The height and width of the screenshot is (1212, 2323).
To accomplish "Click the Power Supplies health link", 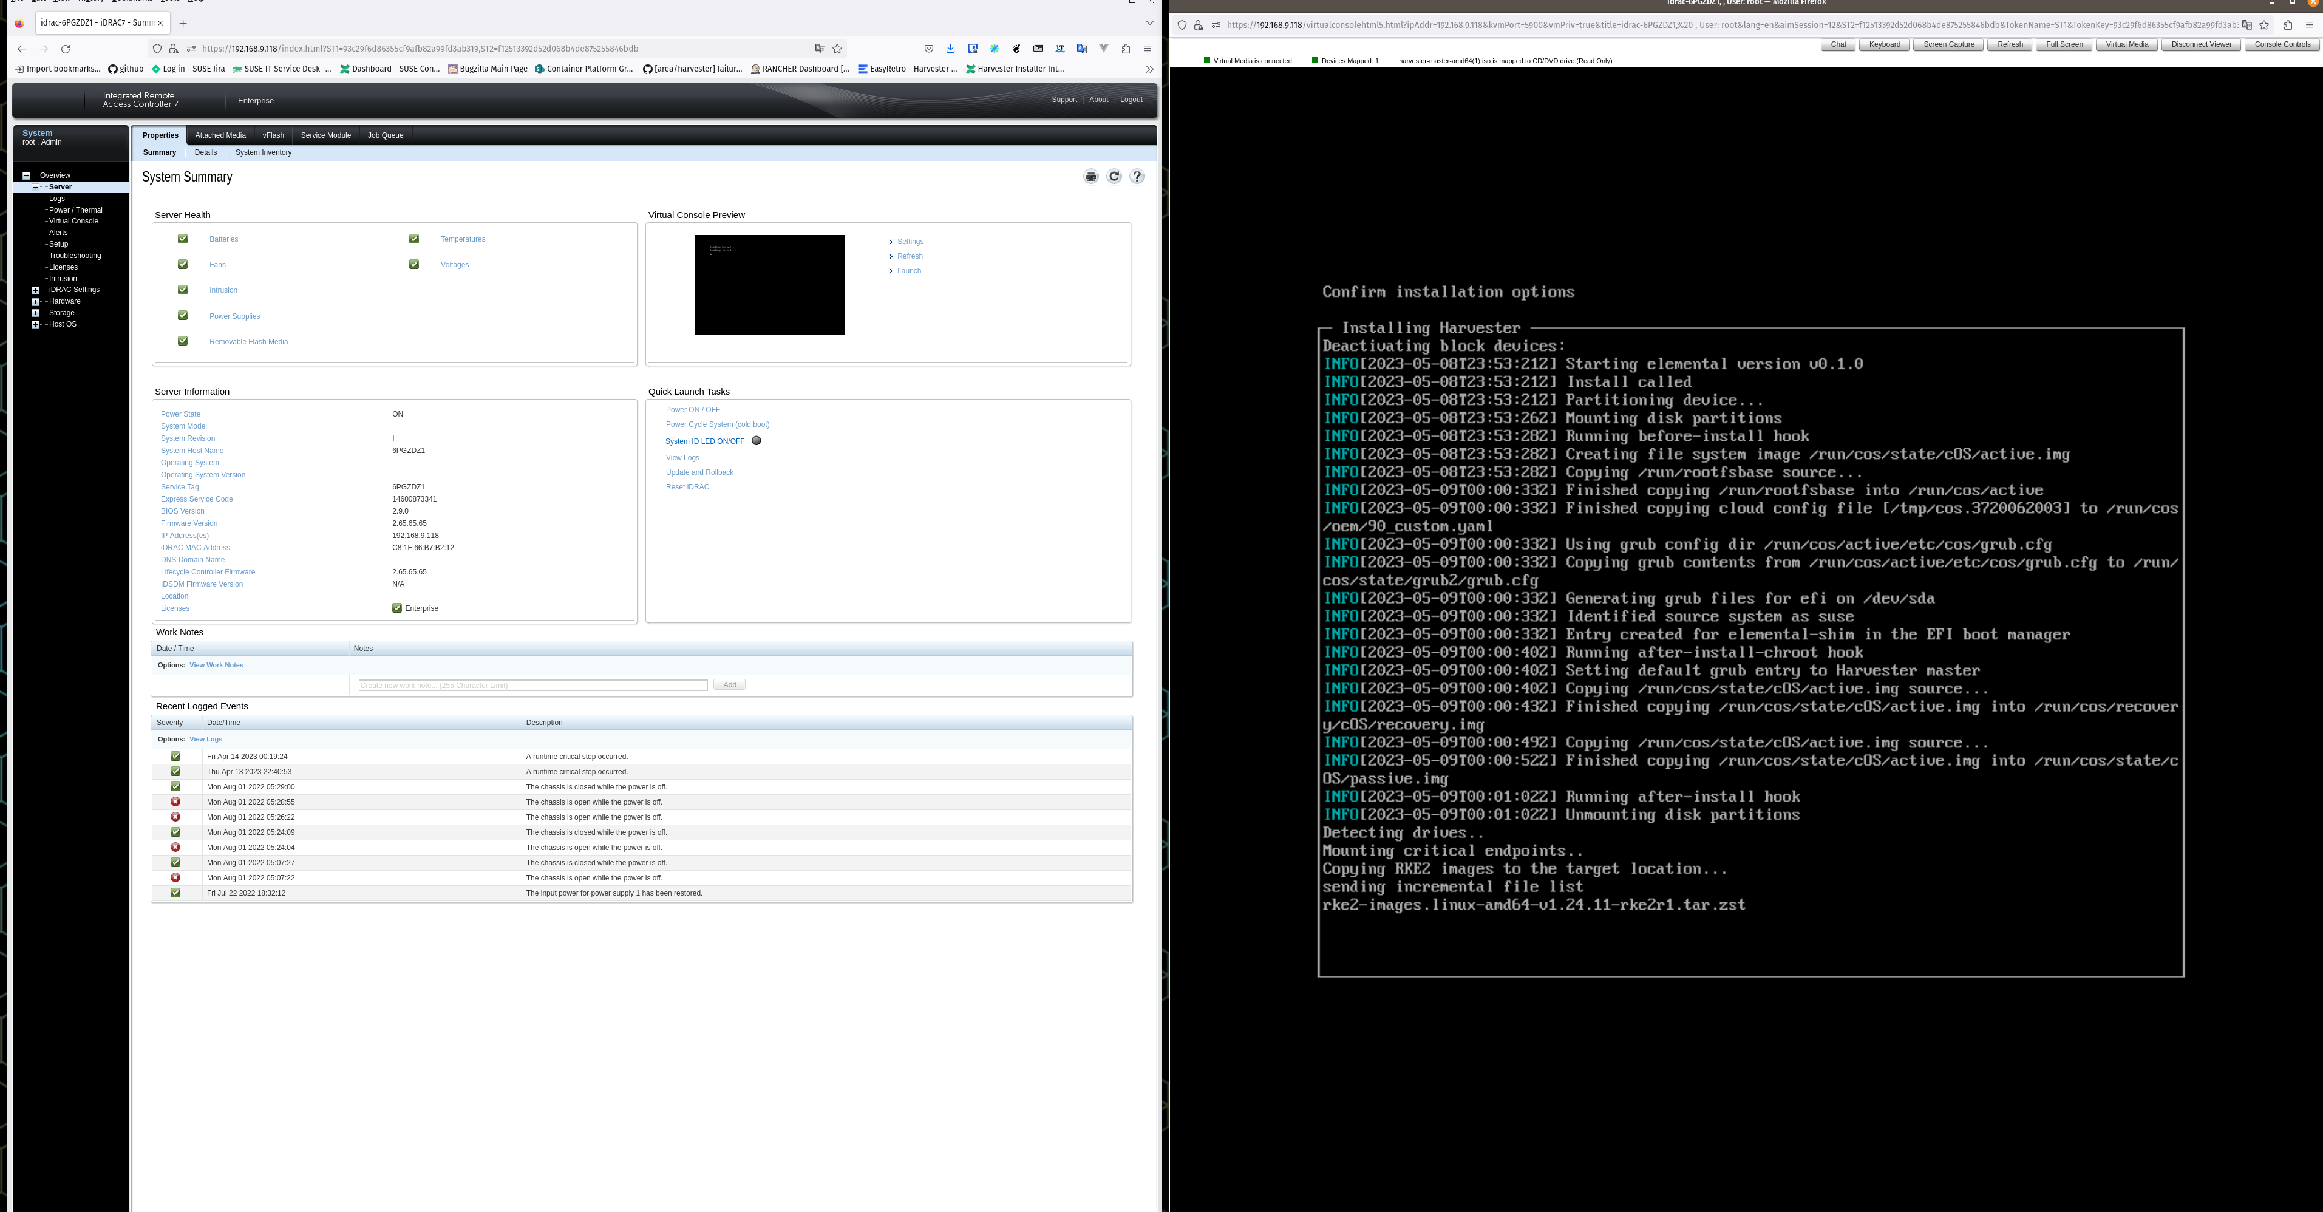I will 234,316.
